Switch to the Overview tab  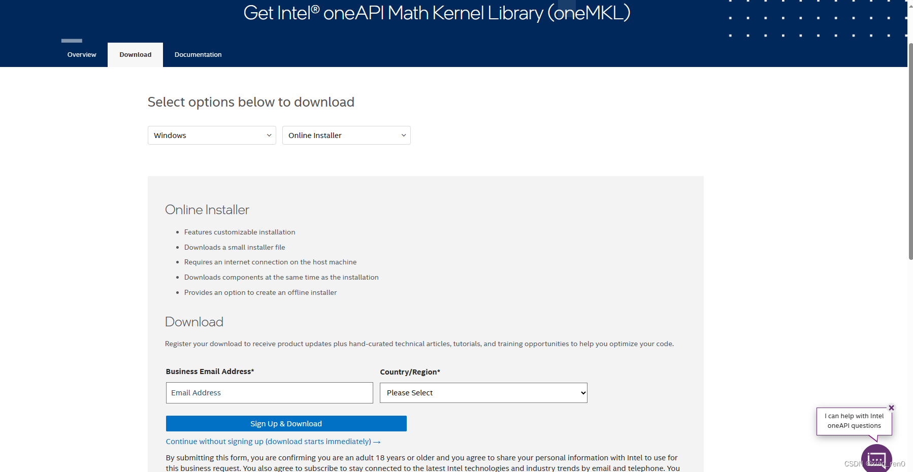(81, 54)
